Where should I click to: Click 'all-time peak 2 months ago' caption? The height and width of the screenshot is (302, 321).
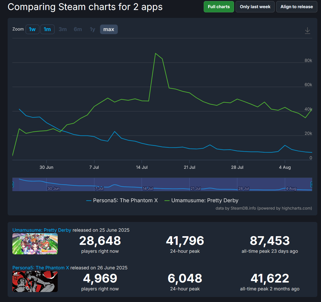pyautogui.click(x=270, y=289)
